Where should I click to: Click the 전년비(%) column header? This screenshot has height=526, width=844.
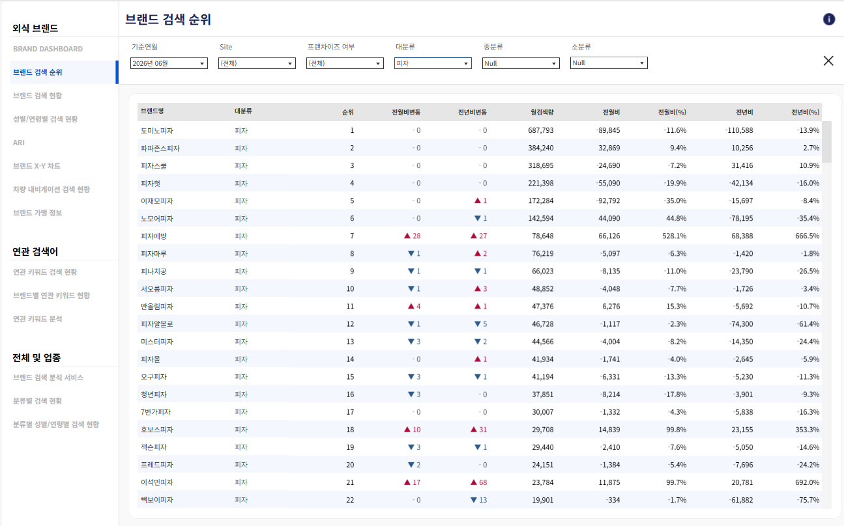pyautogui.click(x=805, y=112)
